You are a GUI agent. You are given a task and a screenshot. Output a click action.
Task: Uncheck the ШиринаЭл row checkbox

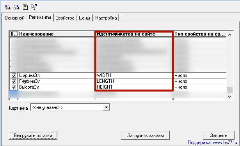coord(14,75)
